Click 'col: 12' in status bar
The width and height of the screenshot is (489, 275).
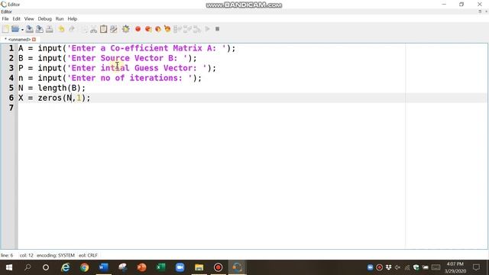click(26, 255)
